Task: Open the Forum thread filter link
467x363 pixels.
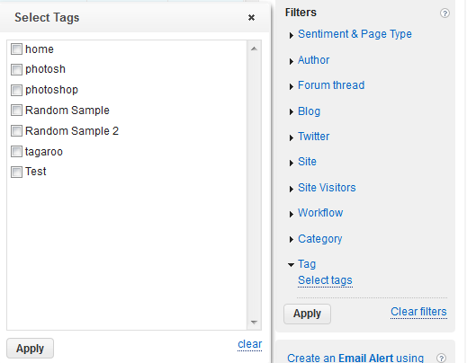Action: [331, 85]
